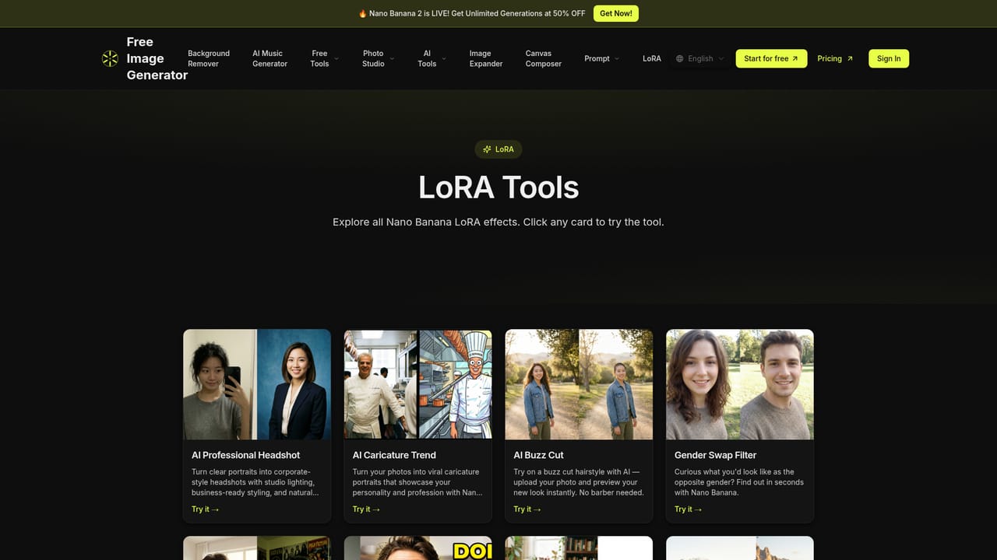Screen dimensions: 997x560
Task: Open the English language selector
Action: click(x=700, y=58)
